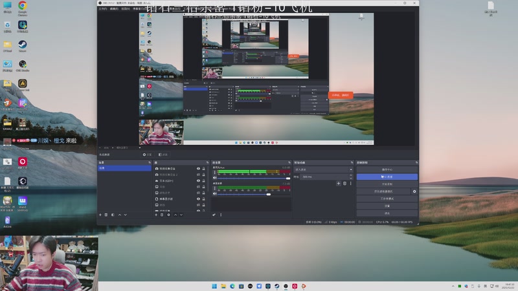Screen dimensions: 518x291
Task: Undock the Scenes panel via header icon
Action: pos(150,163)
